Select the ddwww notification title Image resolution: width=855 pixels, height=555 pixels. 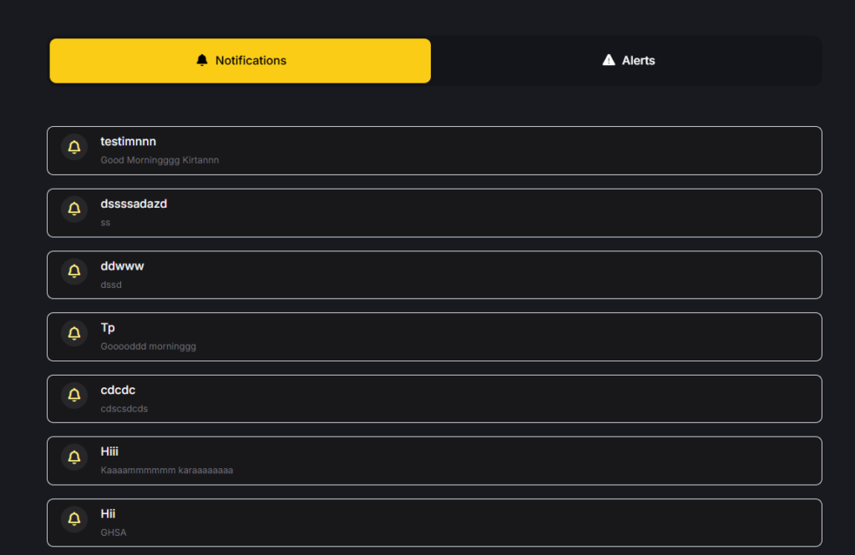click(x=122, y=265)
